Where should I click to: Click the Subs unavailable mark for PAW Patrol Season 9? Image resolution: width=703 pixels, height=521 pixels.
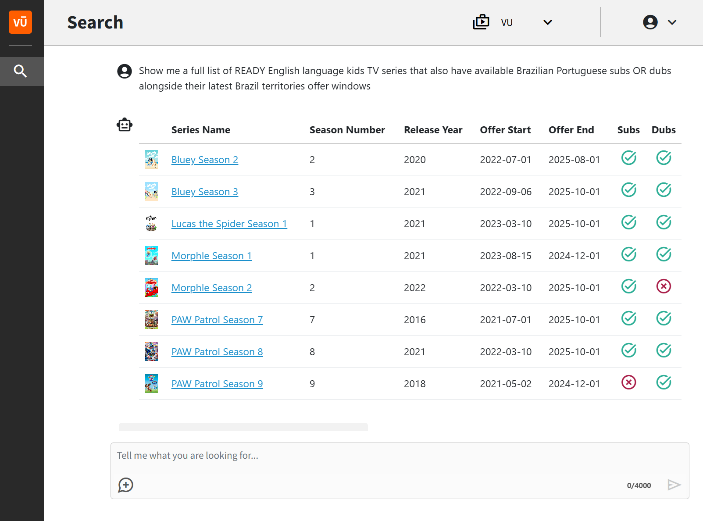(x=628, y=382)
